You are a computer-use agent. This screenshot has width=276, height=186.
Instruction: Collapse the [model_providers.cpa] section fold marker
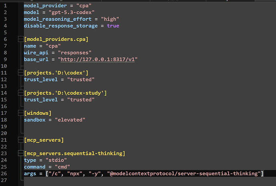[x=21, y=39]
